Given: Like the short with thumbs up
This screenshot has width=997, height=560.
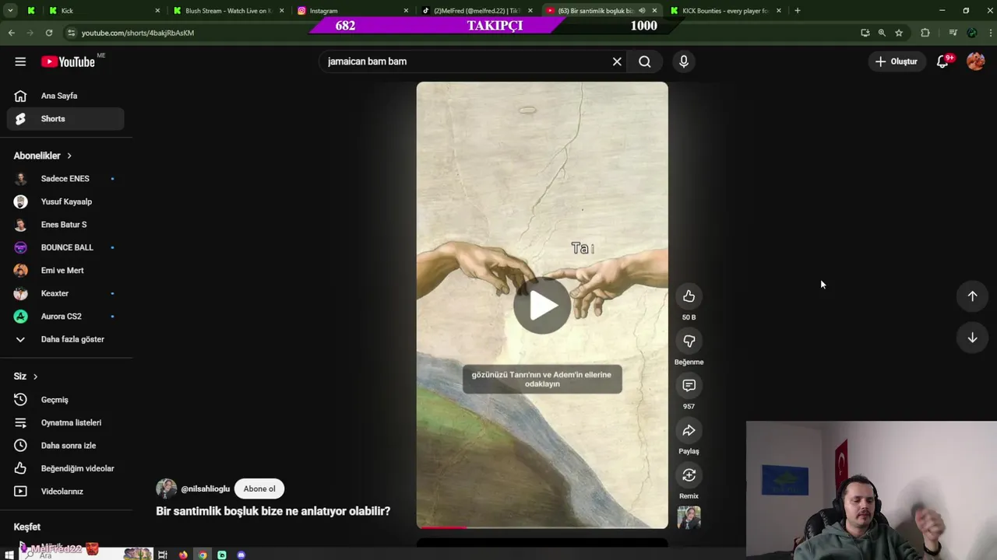Looking at the screenshot, I should click(x=689, y=296).
